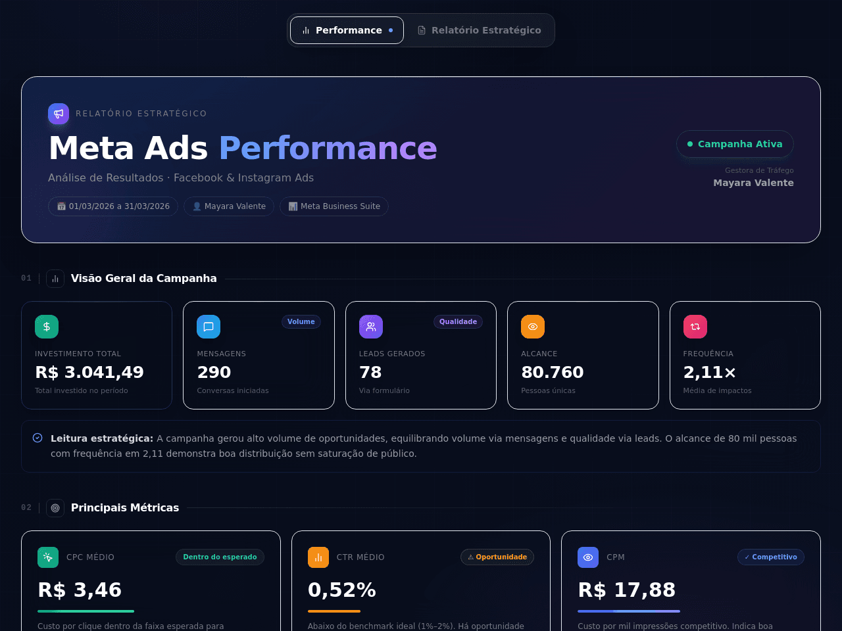Click the purple users icon on Leads Gerados

pos(371,327)
